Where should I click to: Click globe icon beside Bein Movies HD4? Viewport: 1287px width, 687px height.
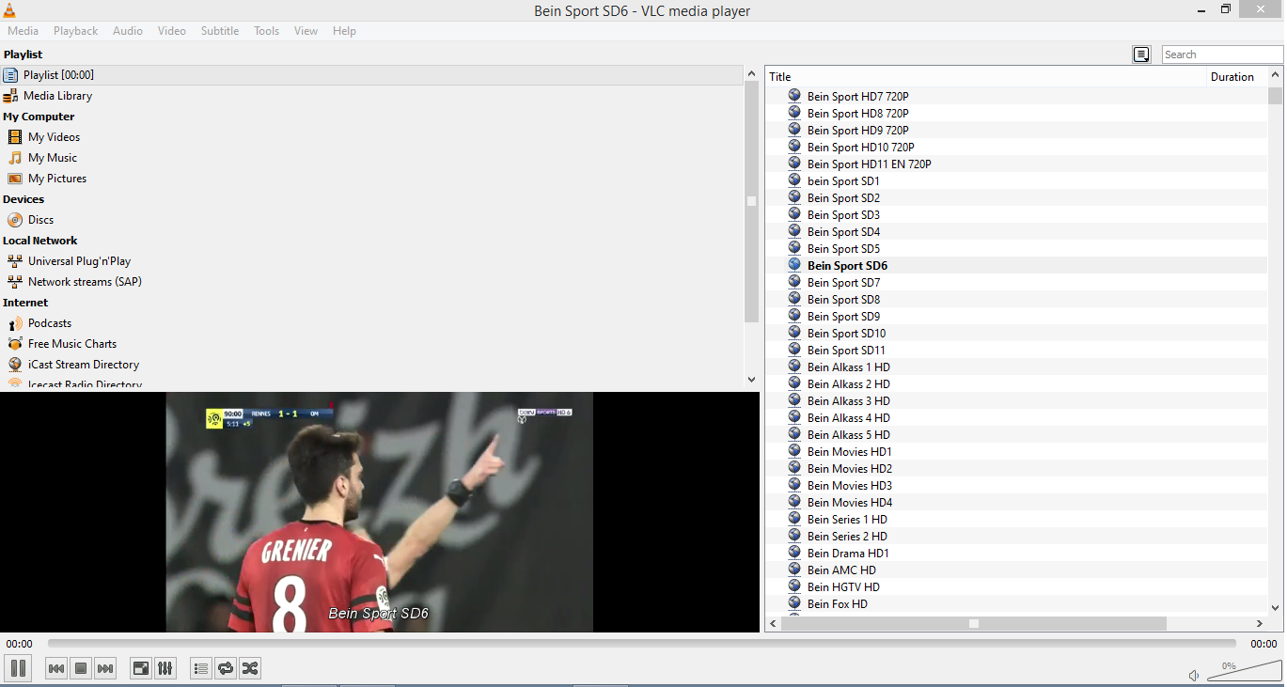click(794, 503)
